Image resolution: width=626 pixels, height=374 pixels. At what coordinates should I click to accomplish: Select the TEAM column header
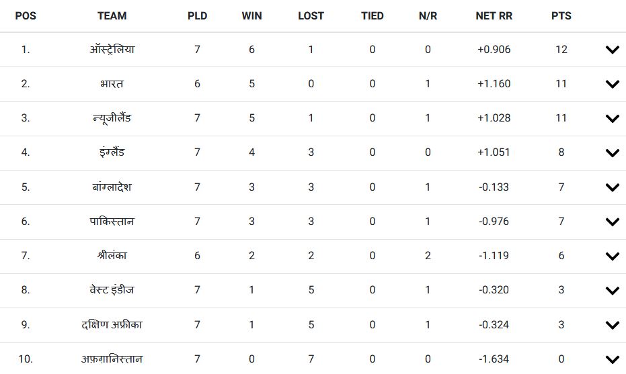112,15
